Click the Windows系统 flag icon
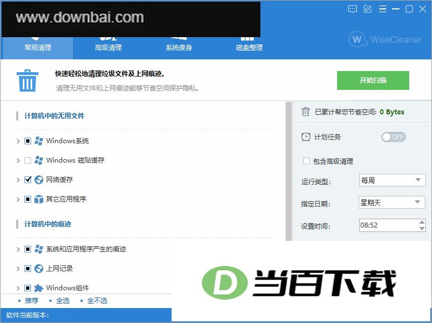 pos(39,141)
